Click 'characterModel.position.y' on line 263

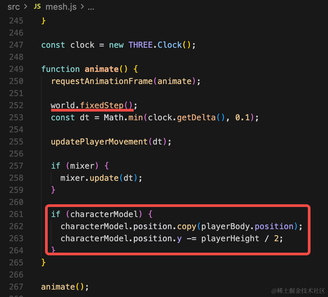click(121, 239)
